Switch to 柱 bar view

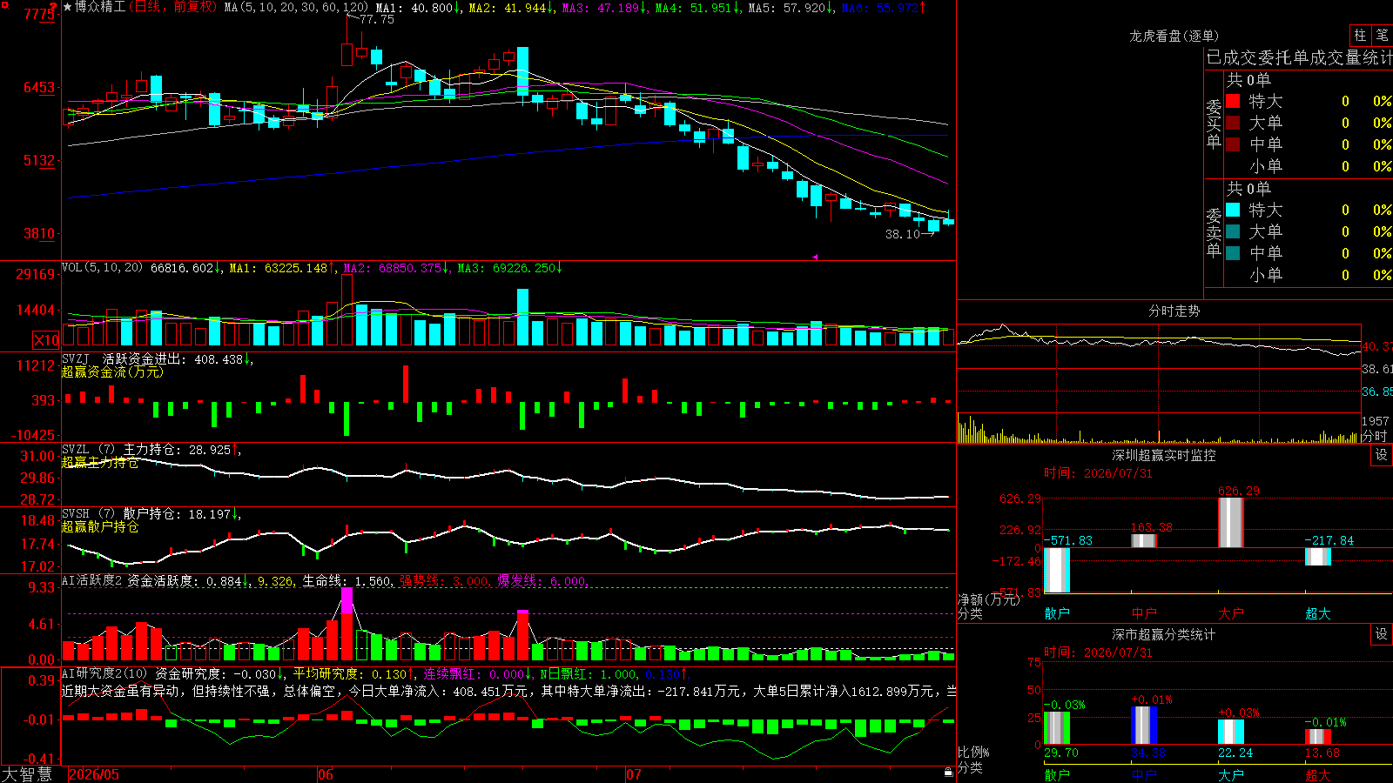click(x=1360, y=35)
